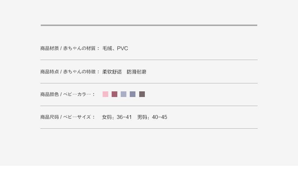Choose the light lavender-gray swatch
The image size is (298, 174).
(123, 94)
